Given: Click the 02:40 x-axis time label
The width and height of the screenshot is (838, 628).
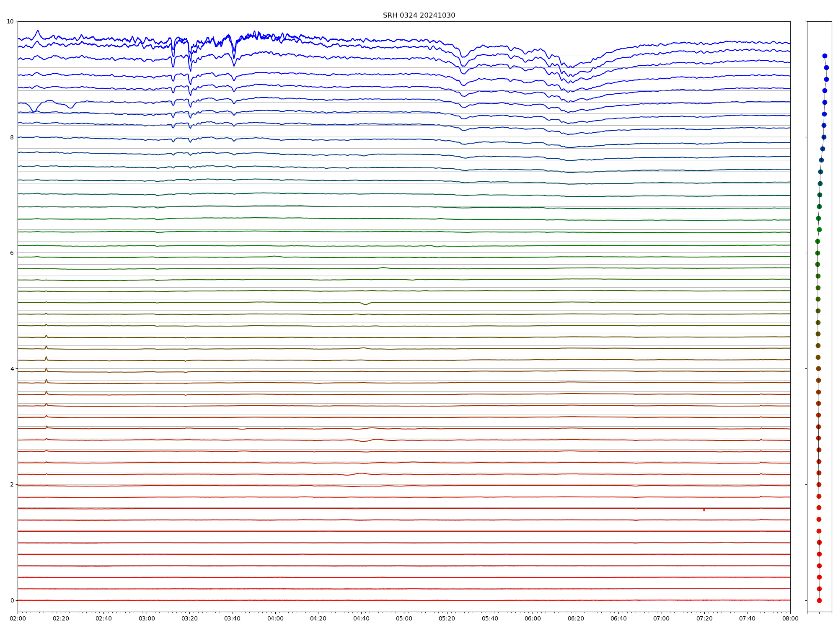Looking at the screenshot, I should pyautogui.click(x=103, y=618).
